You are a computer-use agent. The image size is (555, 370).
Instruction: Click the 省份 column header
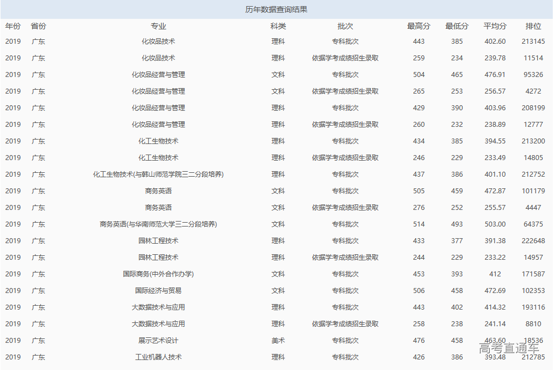(38, 25)
